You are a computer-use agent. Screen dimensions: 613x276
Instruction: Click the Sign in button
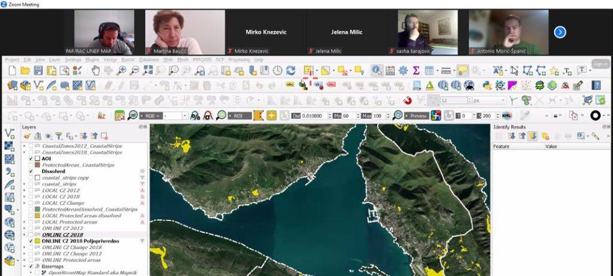[600, 63]
